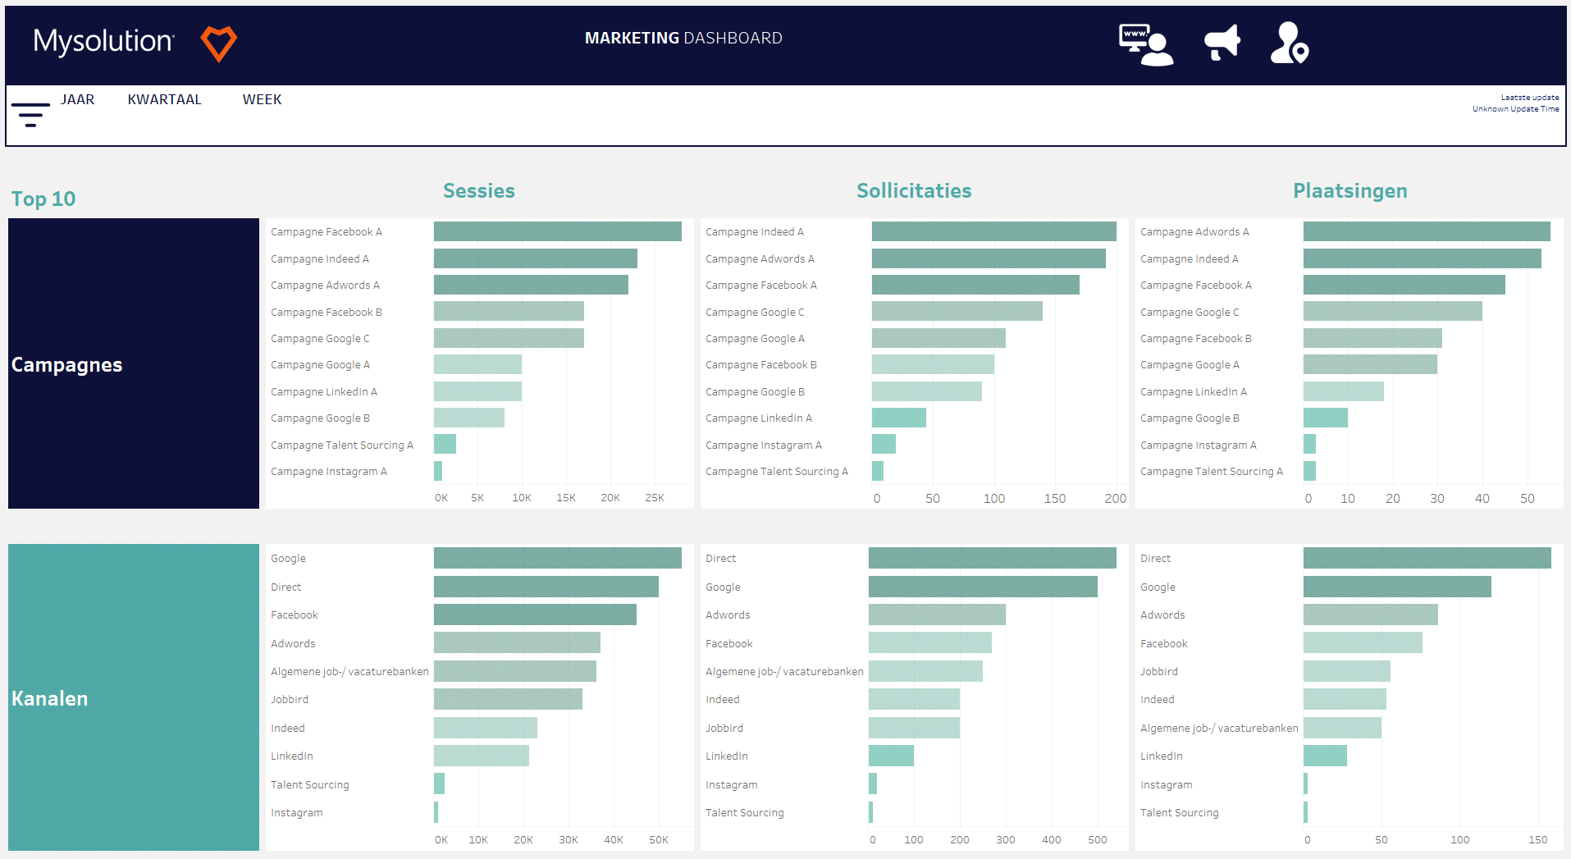Image resolution: width=1571 pixels, height=859 pixels.
Task: Select Campagne Facebook A bar in Sessies
Action: [557, 232]
